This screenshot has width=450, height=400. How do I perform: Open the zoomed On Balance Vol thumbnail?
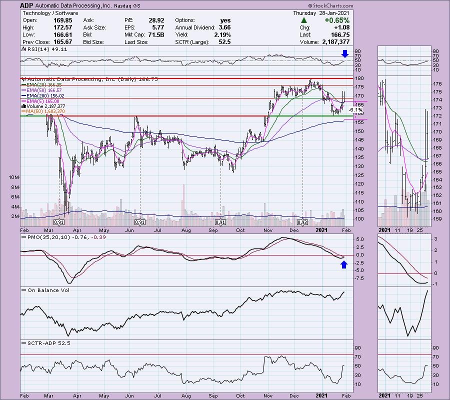pyautogui.click(x=404, y=313)
